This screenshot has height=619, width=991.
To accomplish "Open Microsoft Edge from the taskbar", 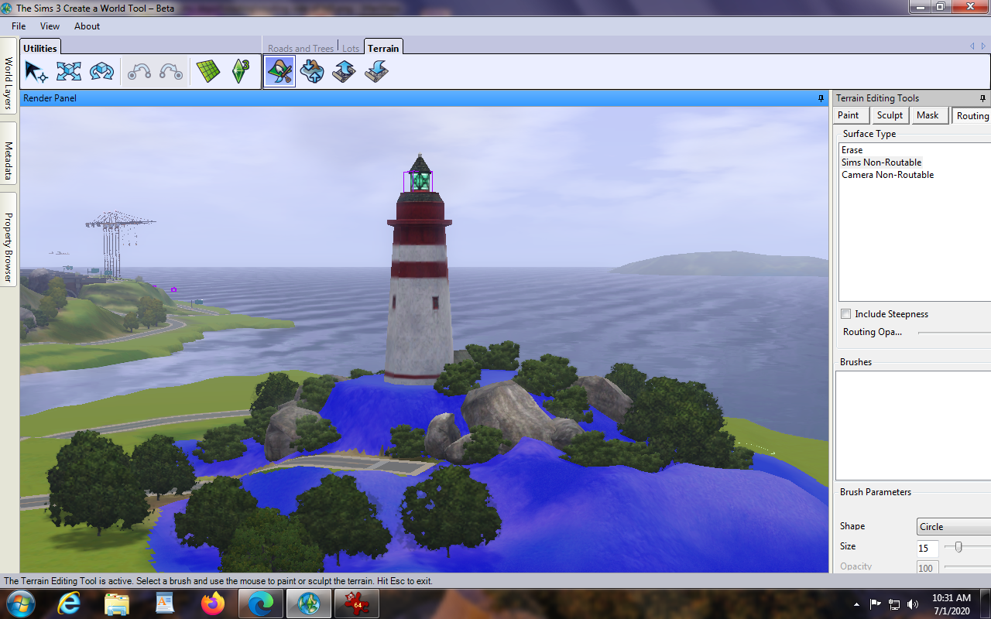I will point(260,603).
